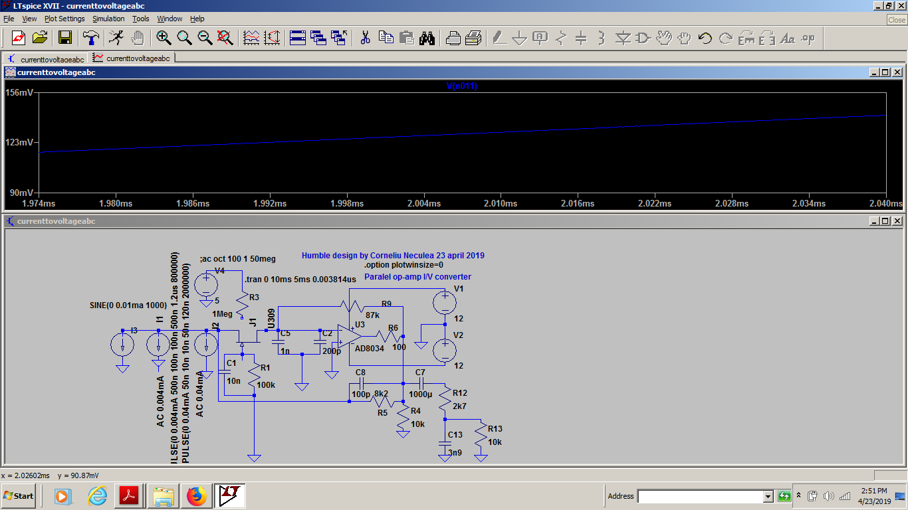Click the New Schematic icon
The height and width of the screenshot is (510, 908).
[19, 37]
